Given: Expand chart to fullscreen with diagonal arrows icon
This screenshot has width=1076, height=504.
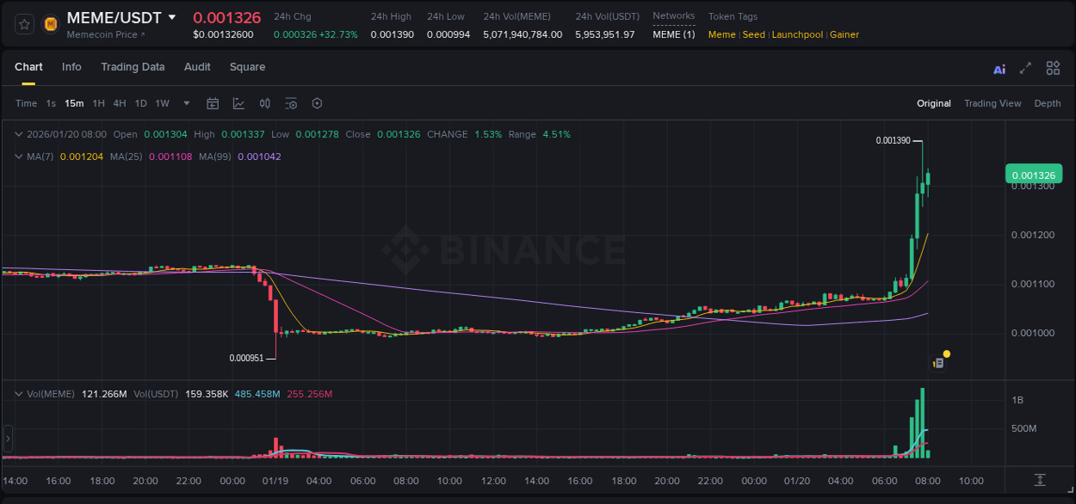Looking at the screenshot, I should pos(1024,68).
